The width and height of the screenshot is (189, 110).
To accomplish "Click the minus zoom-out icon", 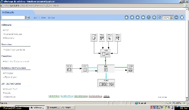I will pyautogui.click(x=176, y=18).
